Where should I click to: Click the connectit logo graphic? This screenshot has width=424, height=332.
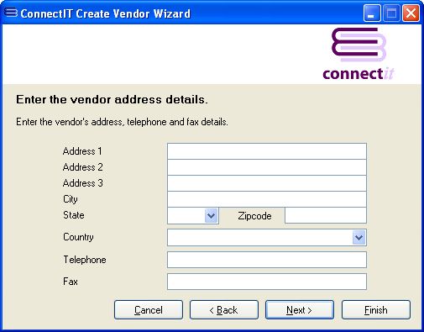point(359,54)
